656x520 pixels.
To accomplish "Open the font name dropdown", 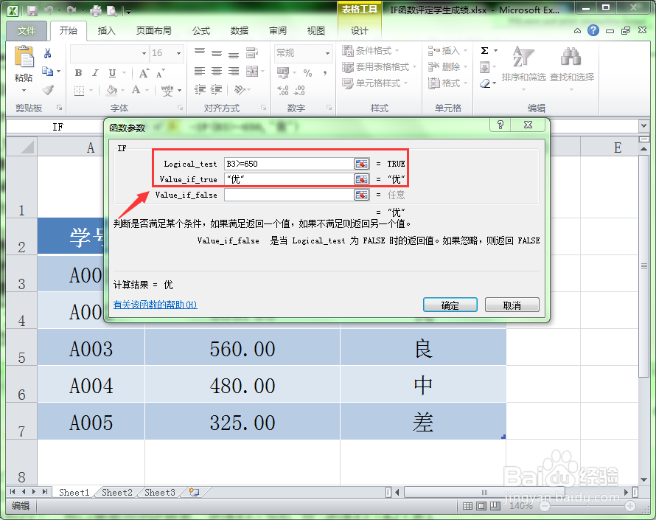I will pos(144,53).
